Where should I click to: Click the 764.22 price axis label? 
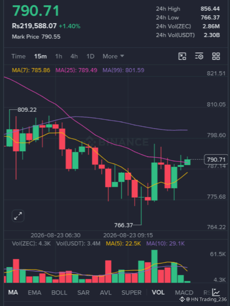tap(216, 227)
